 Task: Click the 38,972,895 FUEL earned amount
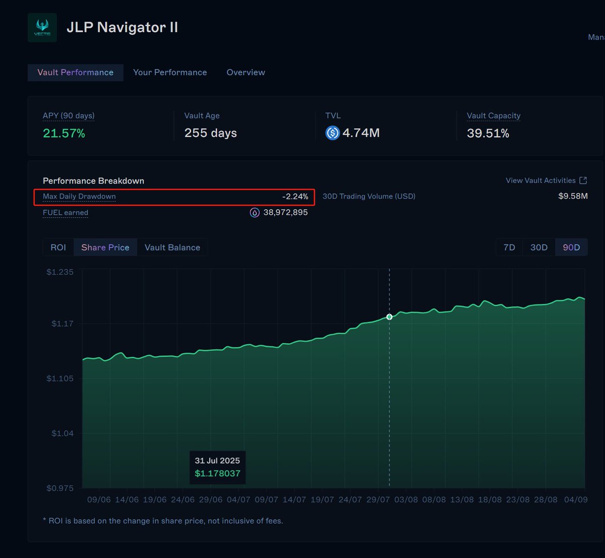point(285,213)
